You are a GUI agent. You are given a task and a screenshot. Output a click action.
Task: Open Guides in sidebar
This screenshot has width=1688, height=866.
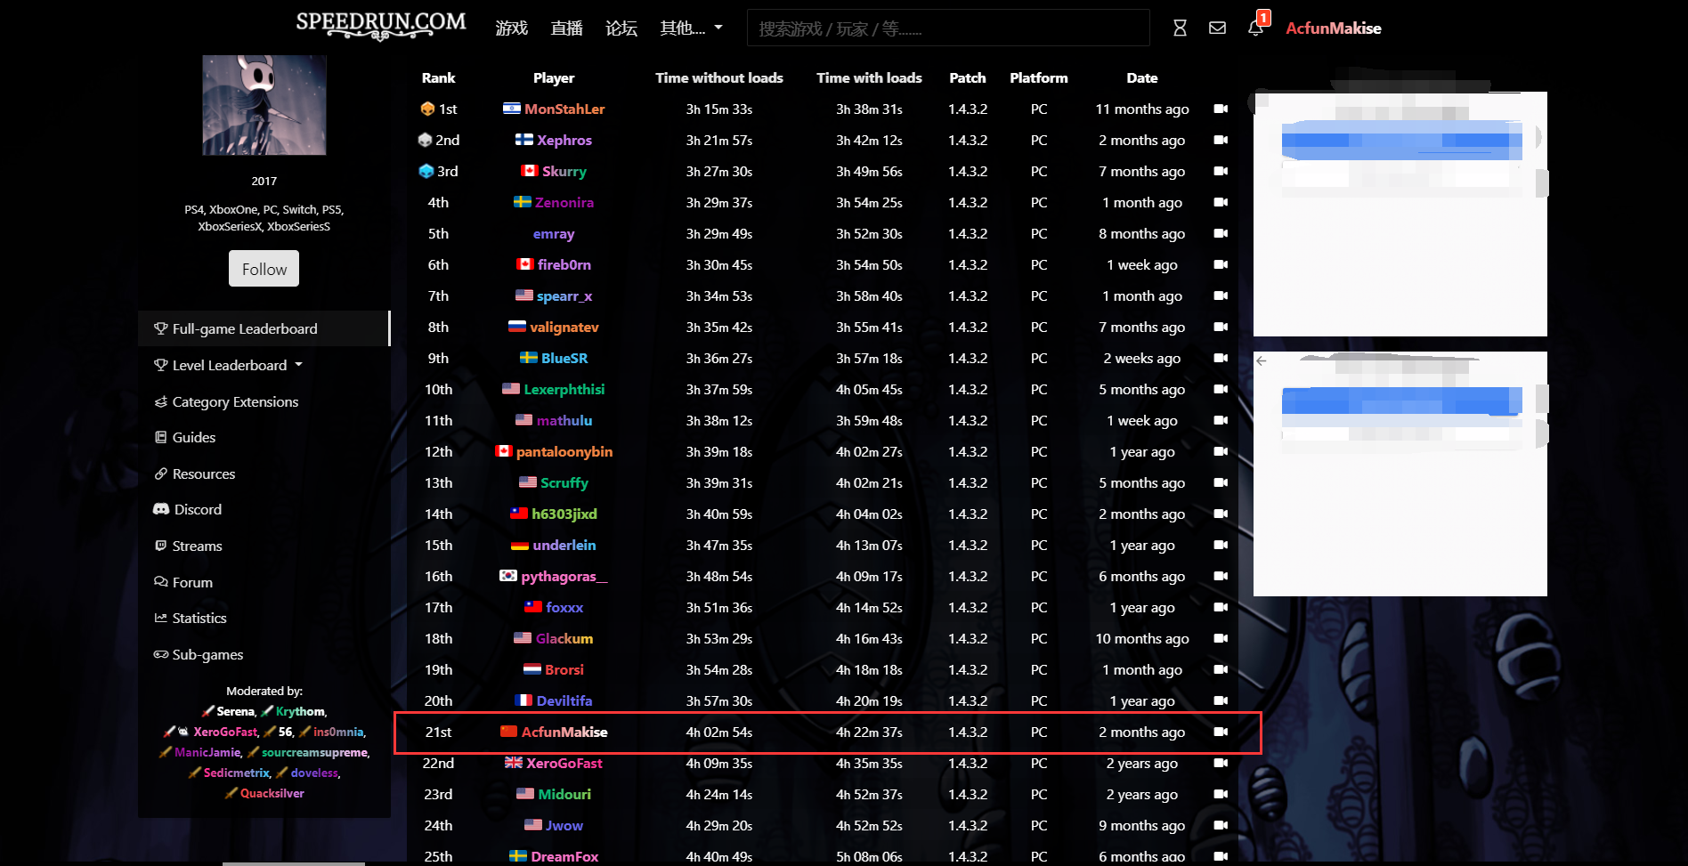tap(185, 437)
